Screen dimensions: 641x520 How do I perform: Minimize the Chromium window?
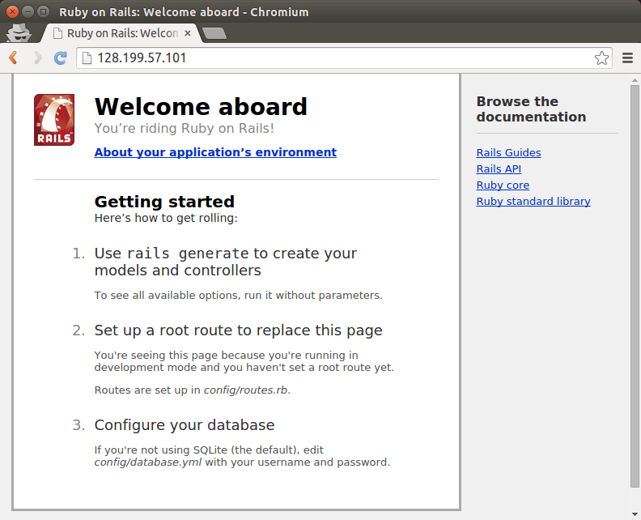click(x=28, y=12)
